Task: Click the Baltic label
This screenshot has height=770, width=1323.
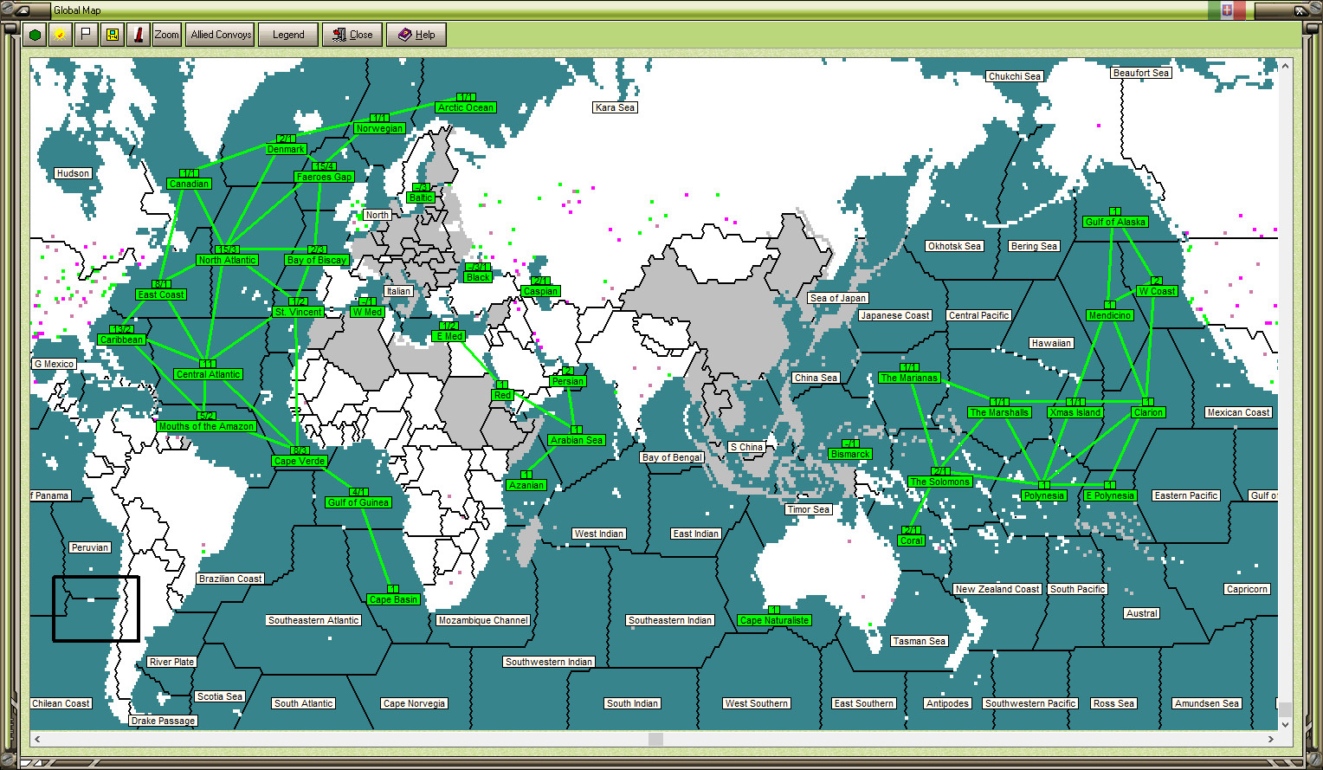Action: [421, 197]
